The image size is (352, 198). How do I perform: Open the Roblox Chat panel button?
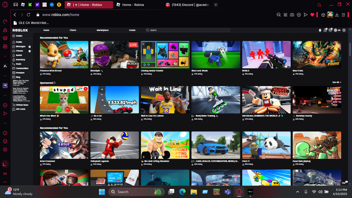345,183
